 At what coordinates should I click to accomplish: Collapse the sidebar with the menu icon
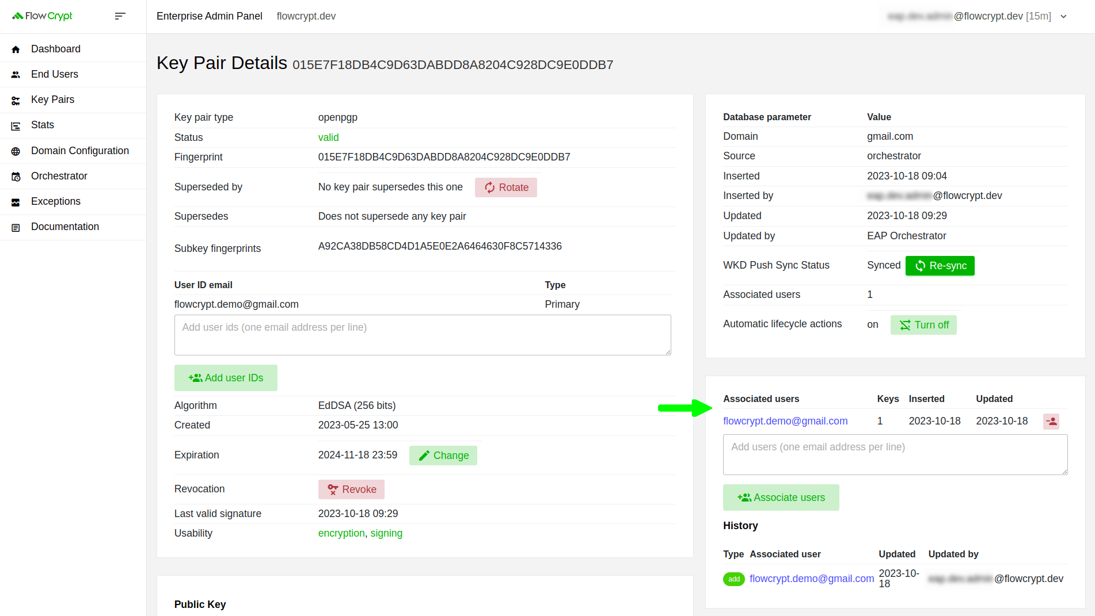[120, 16]
